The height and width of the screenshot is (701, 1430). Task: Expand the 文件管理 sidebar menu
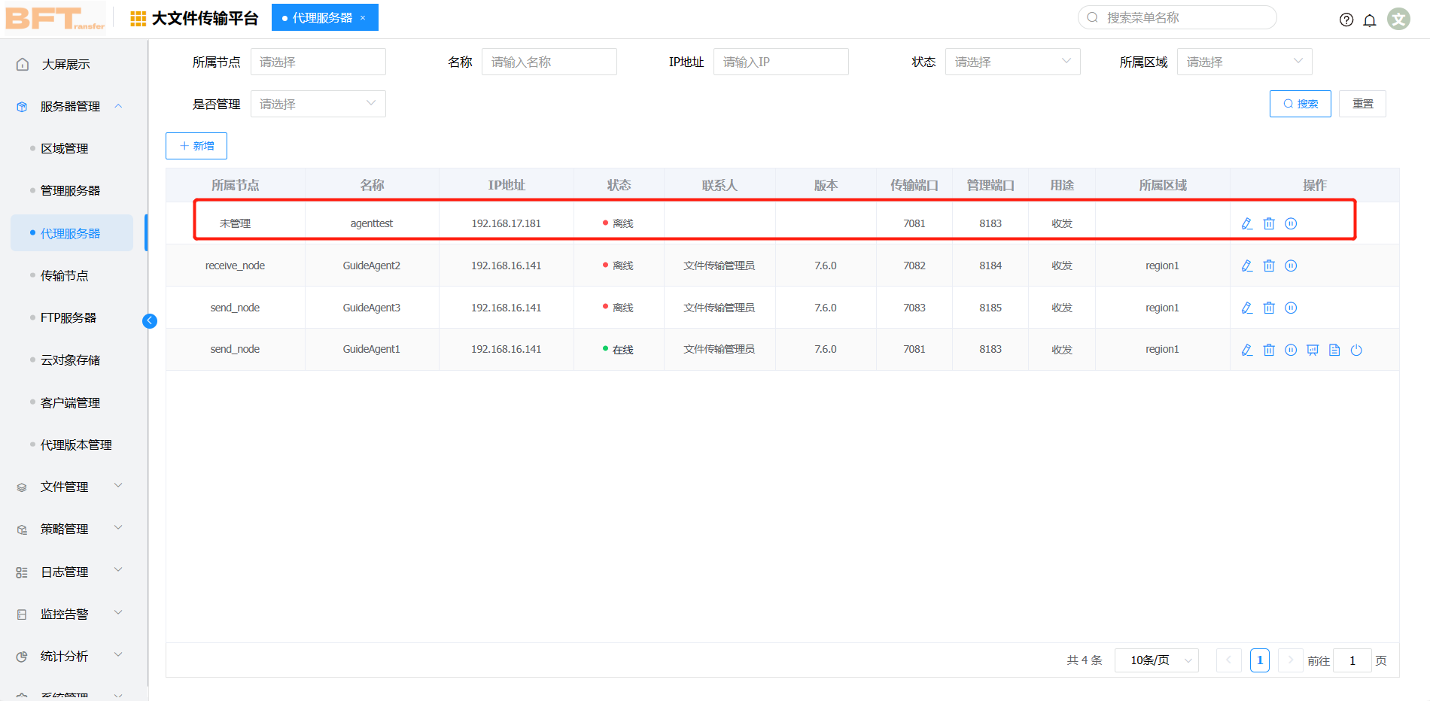(69, 487)
